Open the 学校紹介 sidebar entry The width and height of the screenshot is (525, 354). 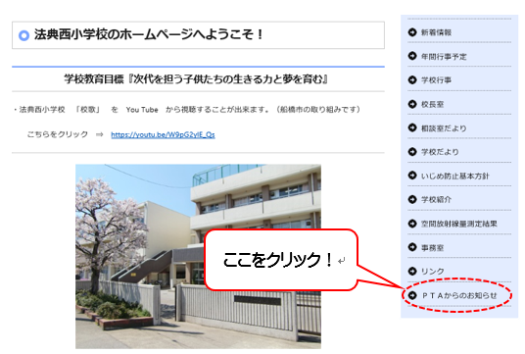tap(436, 200)
